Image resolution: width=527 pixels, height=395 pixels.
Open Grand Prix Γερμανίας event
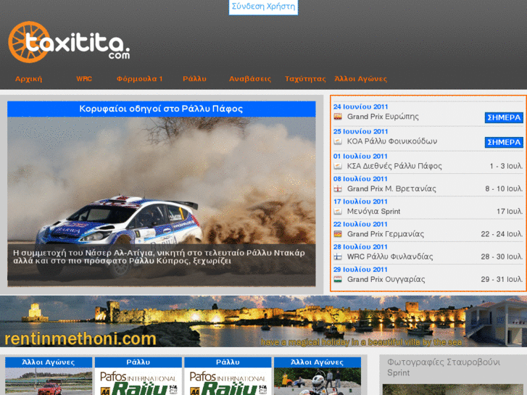(386, 234)
